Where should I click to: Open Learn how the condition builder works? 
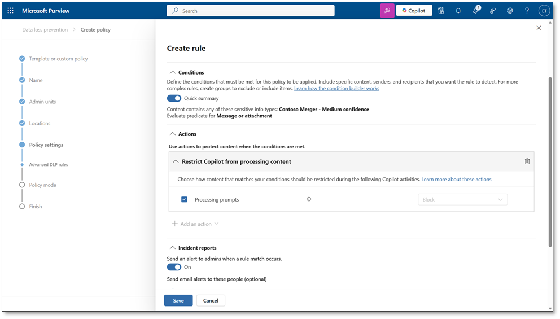[x=337, y=88]
